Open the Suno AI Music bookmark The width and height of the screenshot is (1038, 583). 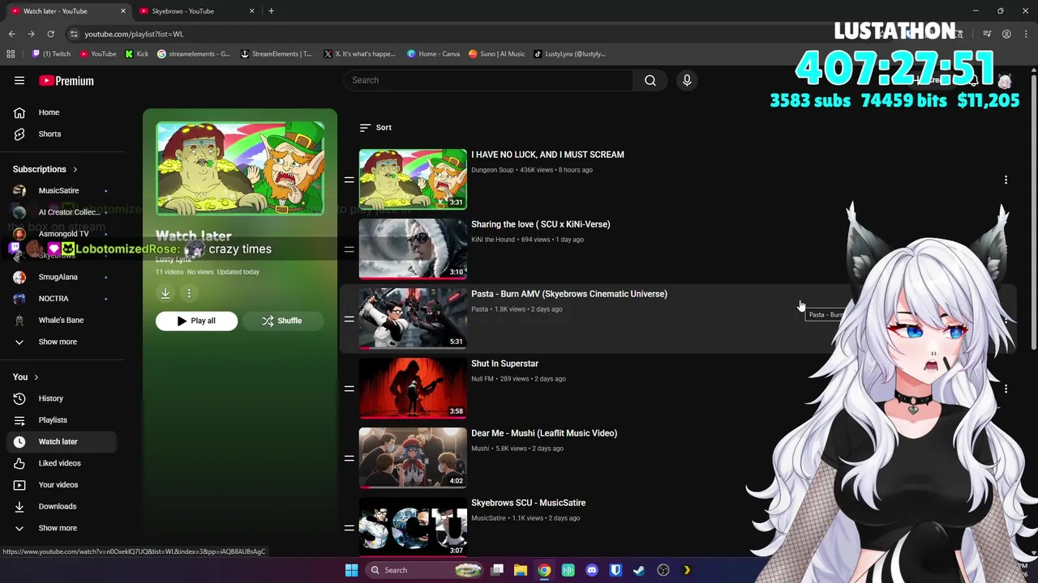(x=497, y=54)
